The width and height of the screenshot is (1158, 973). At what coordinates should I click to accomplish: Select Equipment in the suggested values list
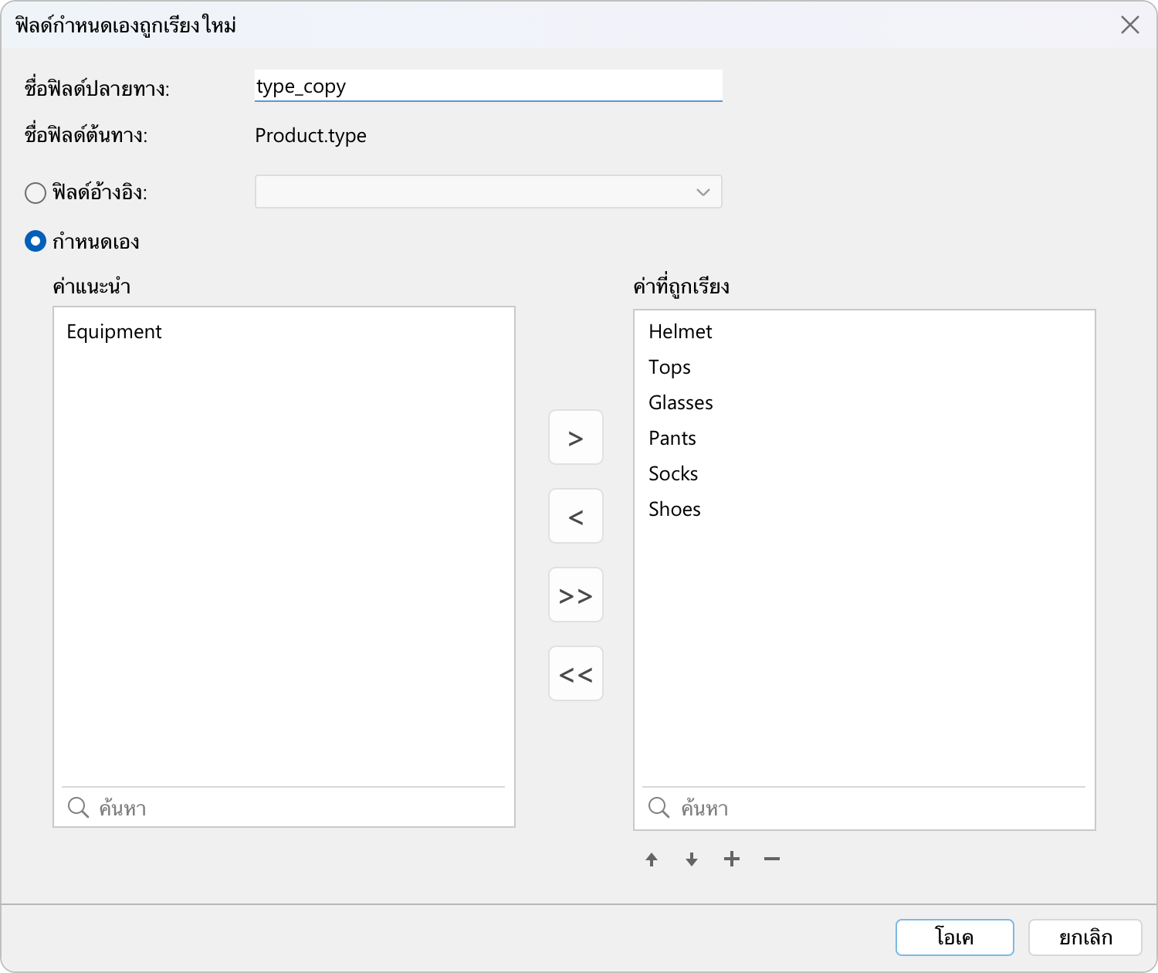[x=114, y=332]
